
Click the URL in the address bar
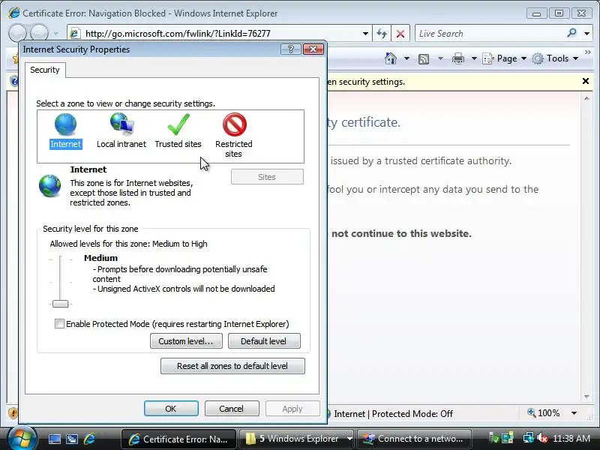pos(178,34)
